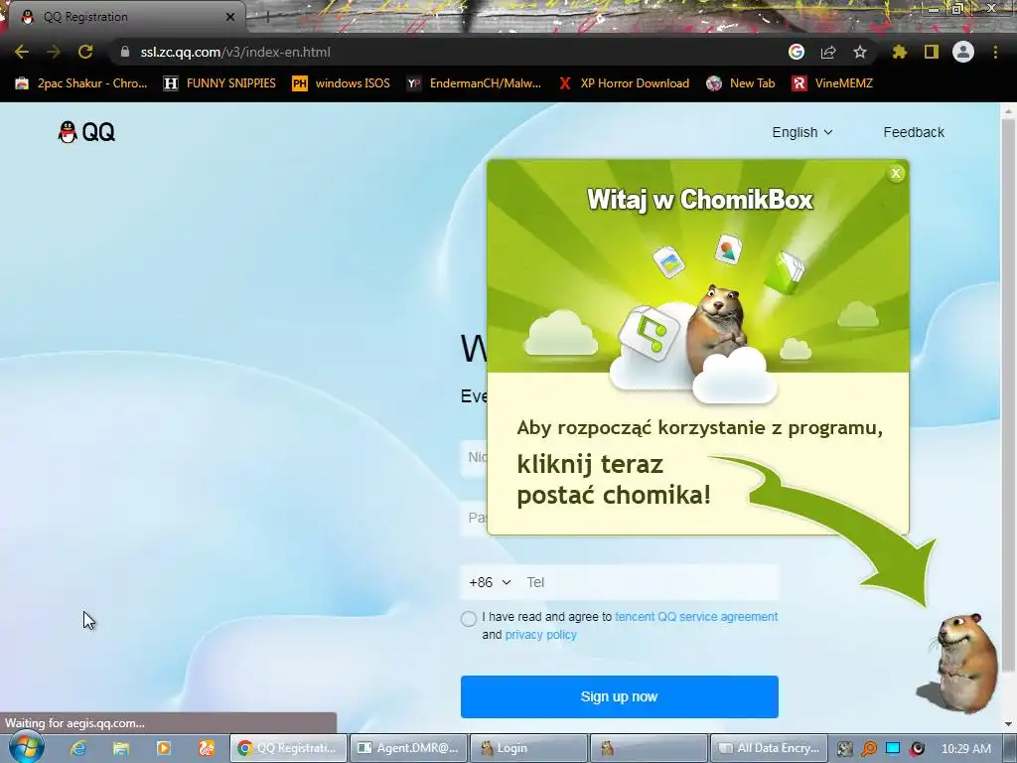Viewport: 1017px width, 763px height.
Task: Open New Tab bookmark
Action: pyautogui.click(x=741, y=83)
